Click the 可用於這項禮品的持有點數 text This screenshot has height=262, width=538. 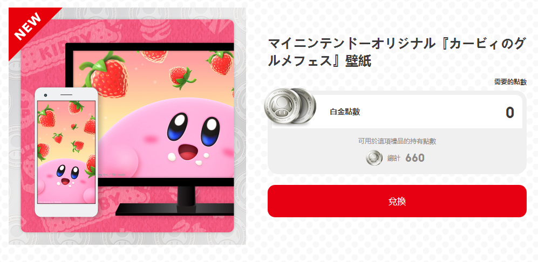[x=397, y=141]
